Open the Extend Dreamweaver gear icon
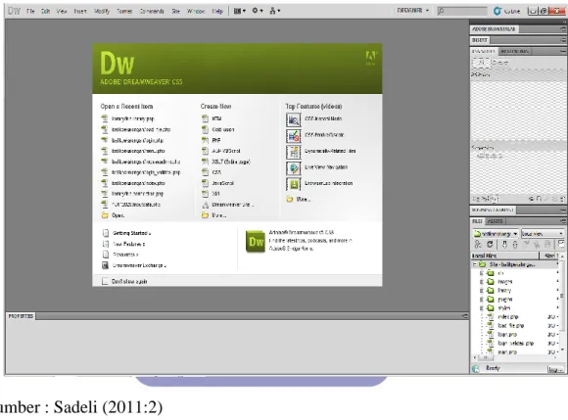Viewport: 568px width, 420px height. coord(258,11)
